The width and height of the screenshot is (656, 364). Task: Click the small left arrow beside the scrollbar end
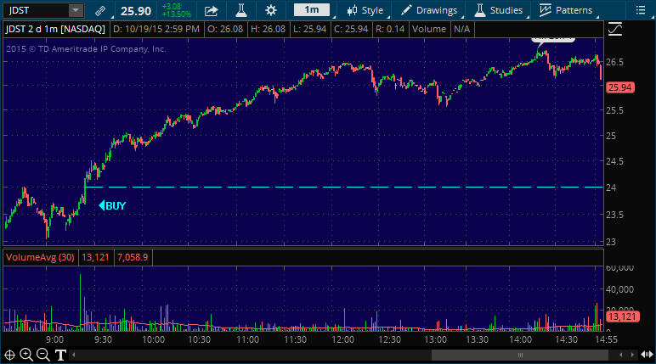(621, 356)
